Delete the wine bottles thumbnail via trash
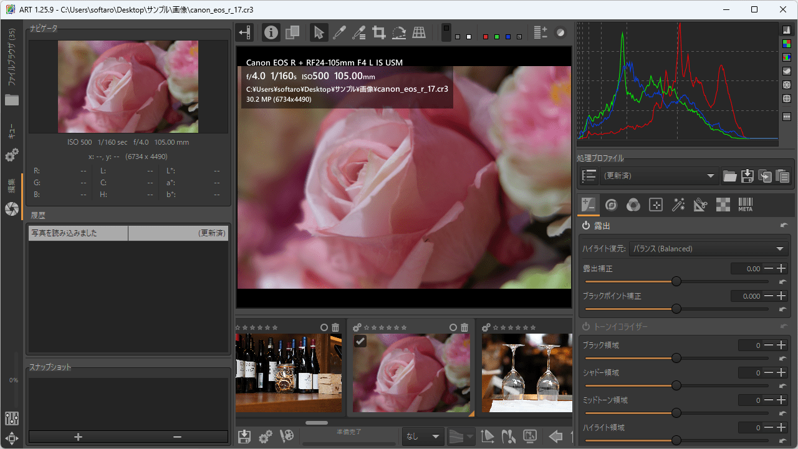This screenshot has width=798, height=449. [x=335, y=327]
